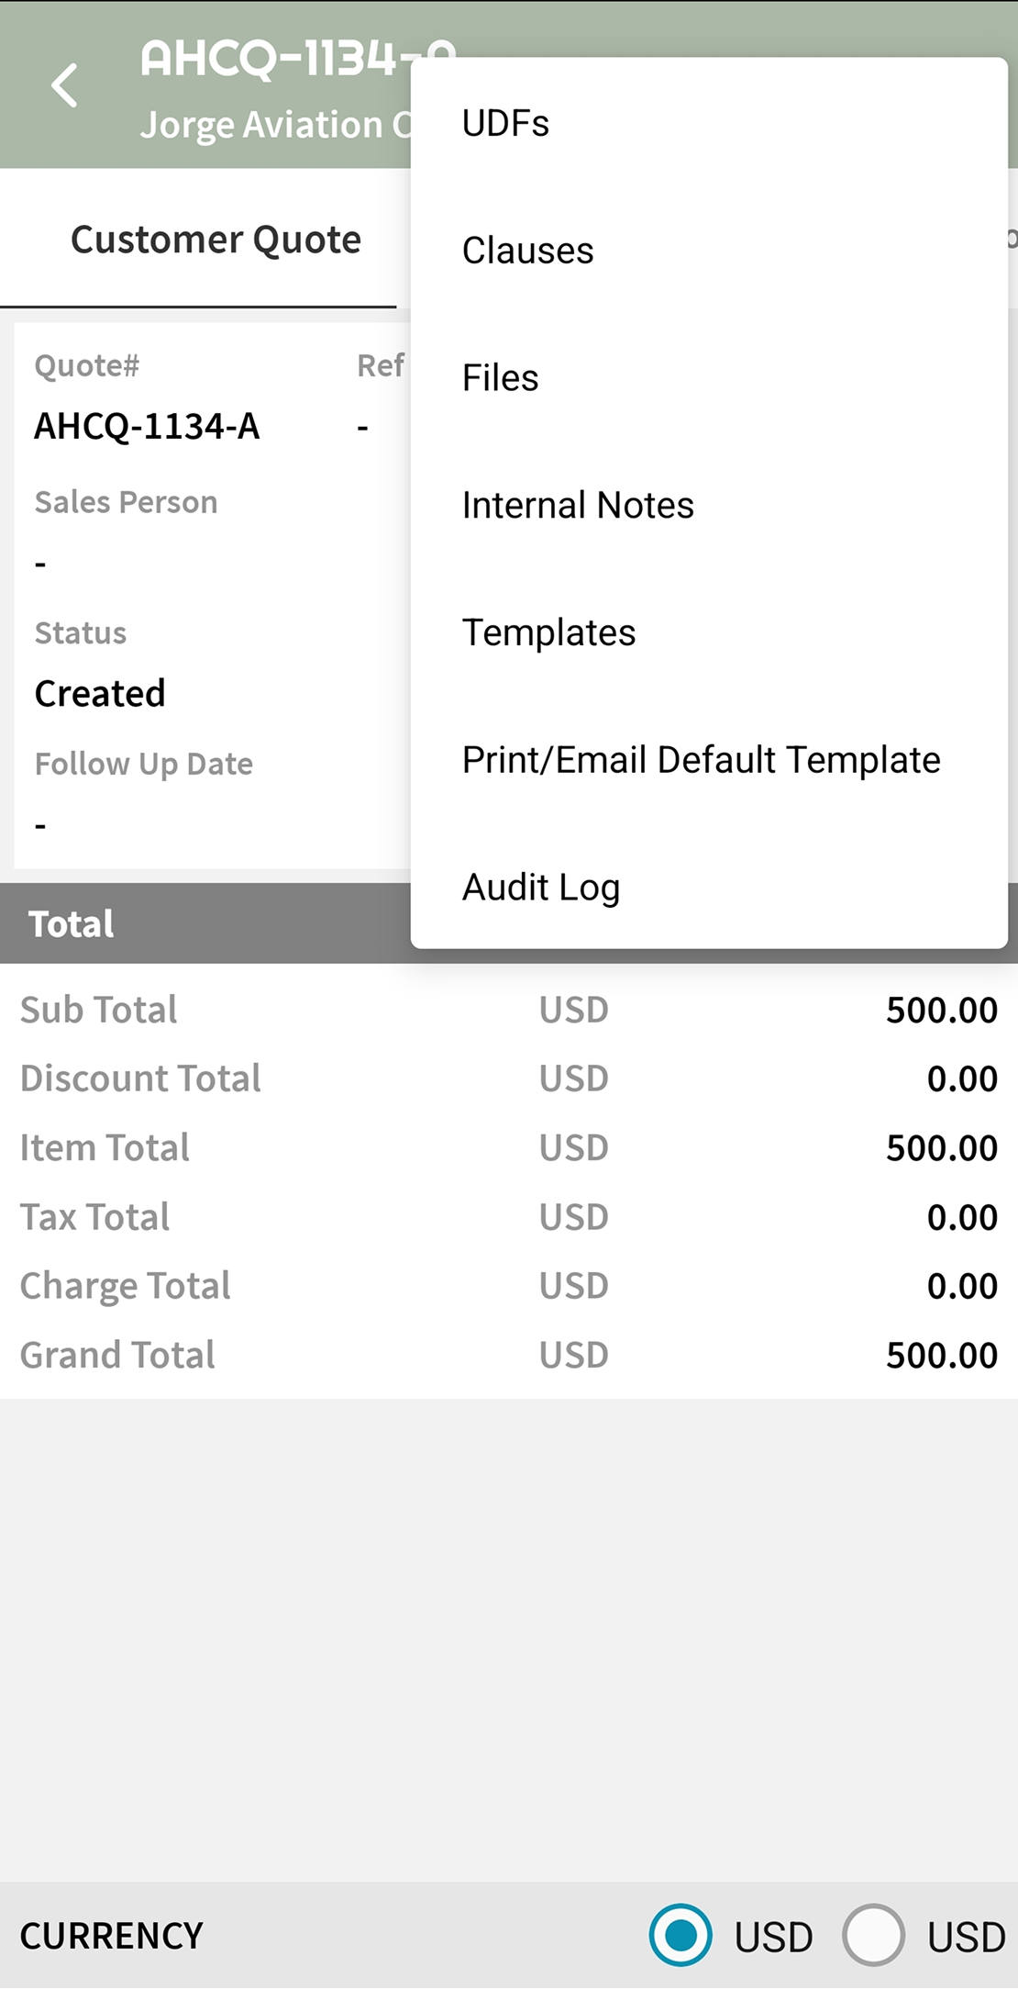Tap the Created status value

tap(100, 694)
